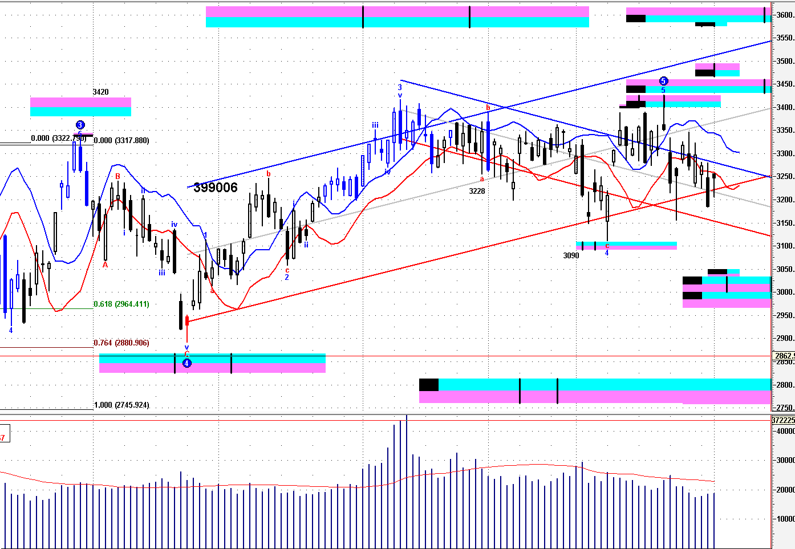Click the 0.764 (2880.906) retracement label
Viewport: 795px width, 549px height.
[x=121, y=343]
